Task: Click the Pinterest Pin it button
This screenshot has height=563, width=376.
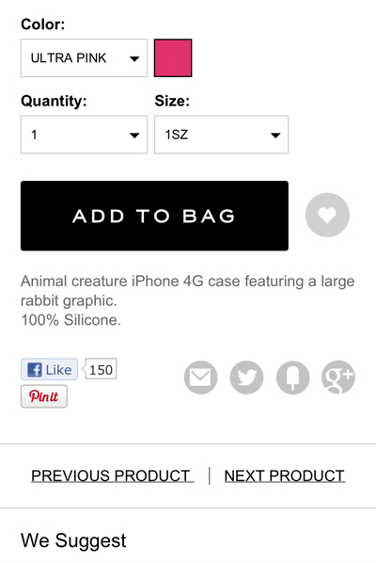Action: point(44,396)
